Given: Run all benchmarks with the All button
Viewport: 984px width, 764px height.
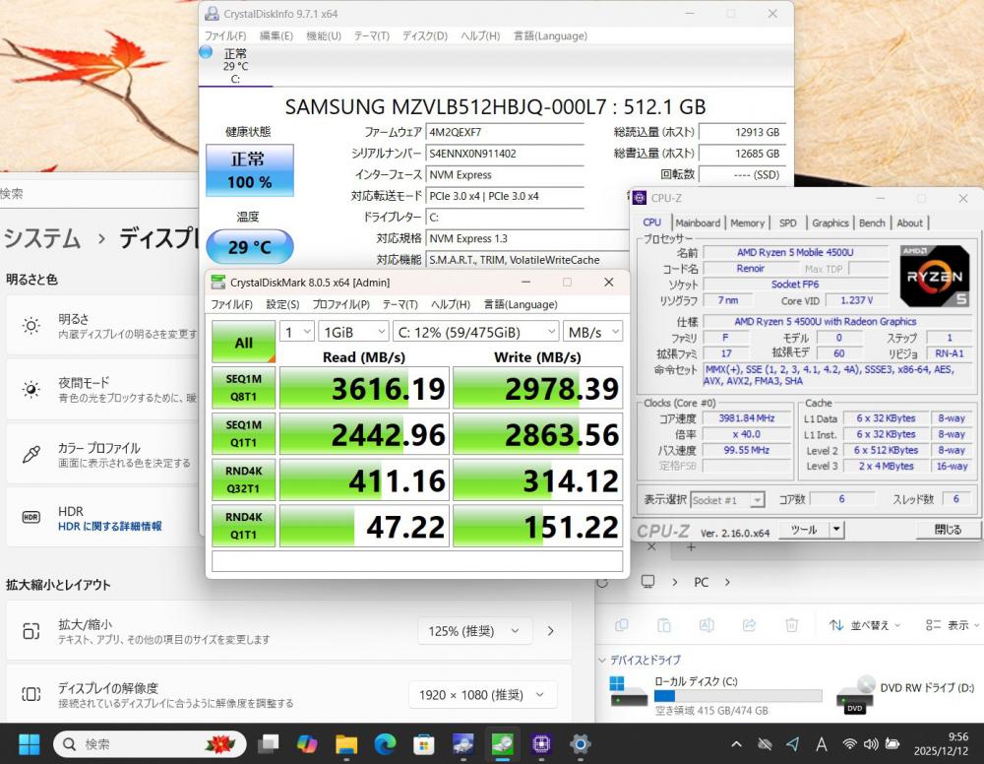Looking at the screenshot, I should (243, 343).
